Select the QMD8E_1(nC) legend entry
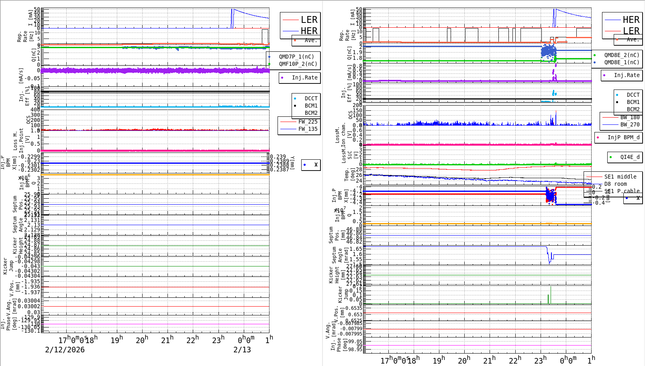 622,62
